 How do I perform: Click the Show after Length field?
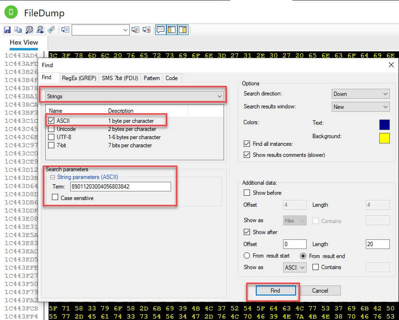[x=378, y=244]
